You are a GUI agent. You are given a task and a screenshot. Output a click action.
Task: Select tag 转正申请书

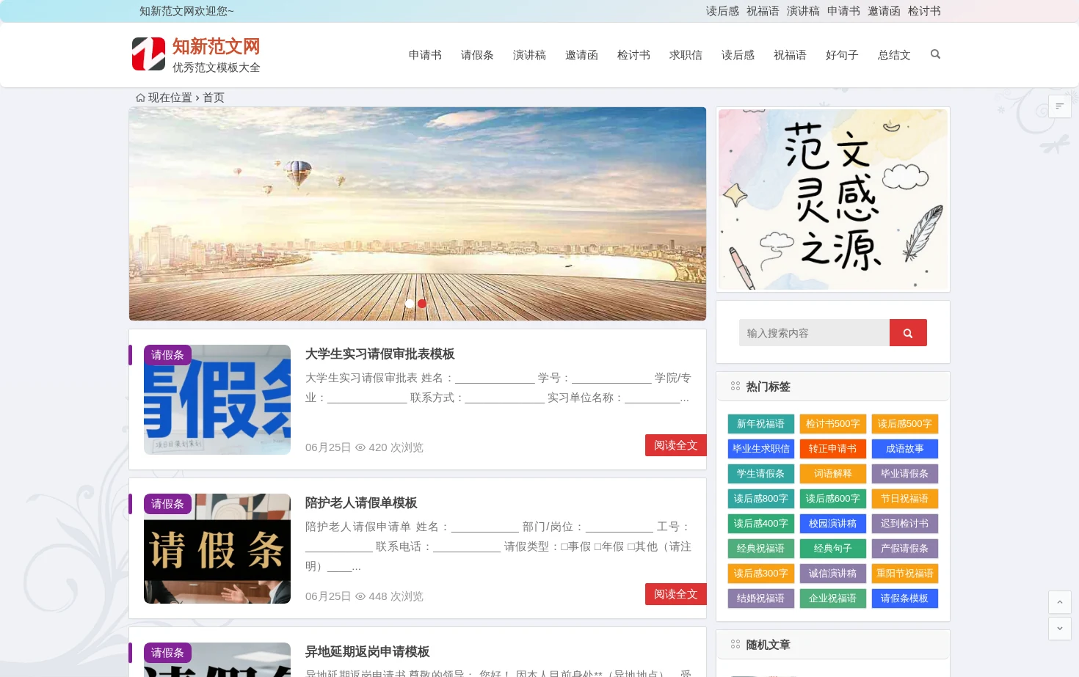click(x=832, y=449)
